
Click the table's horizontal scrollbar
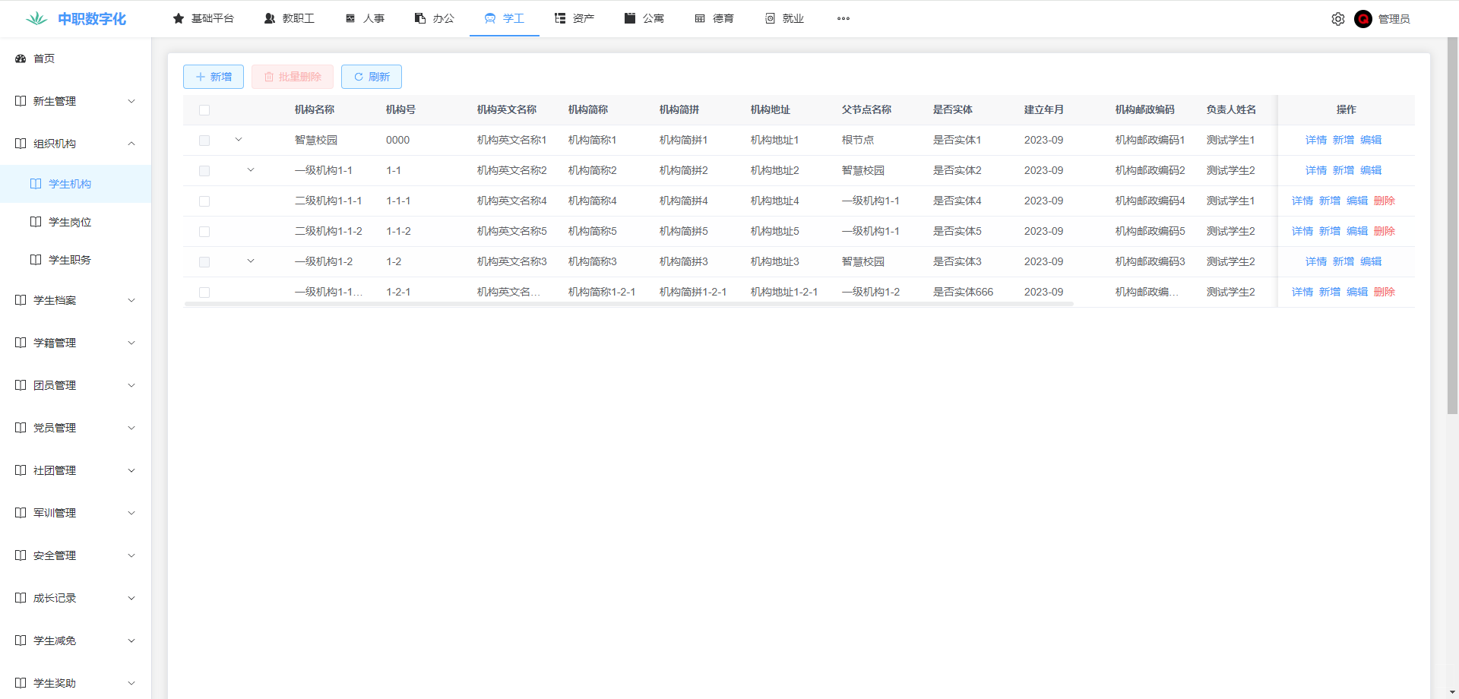(x=628, y=304)
